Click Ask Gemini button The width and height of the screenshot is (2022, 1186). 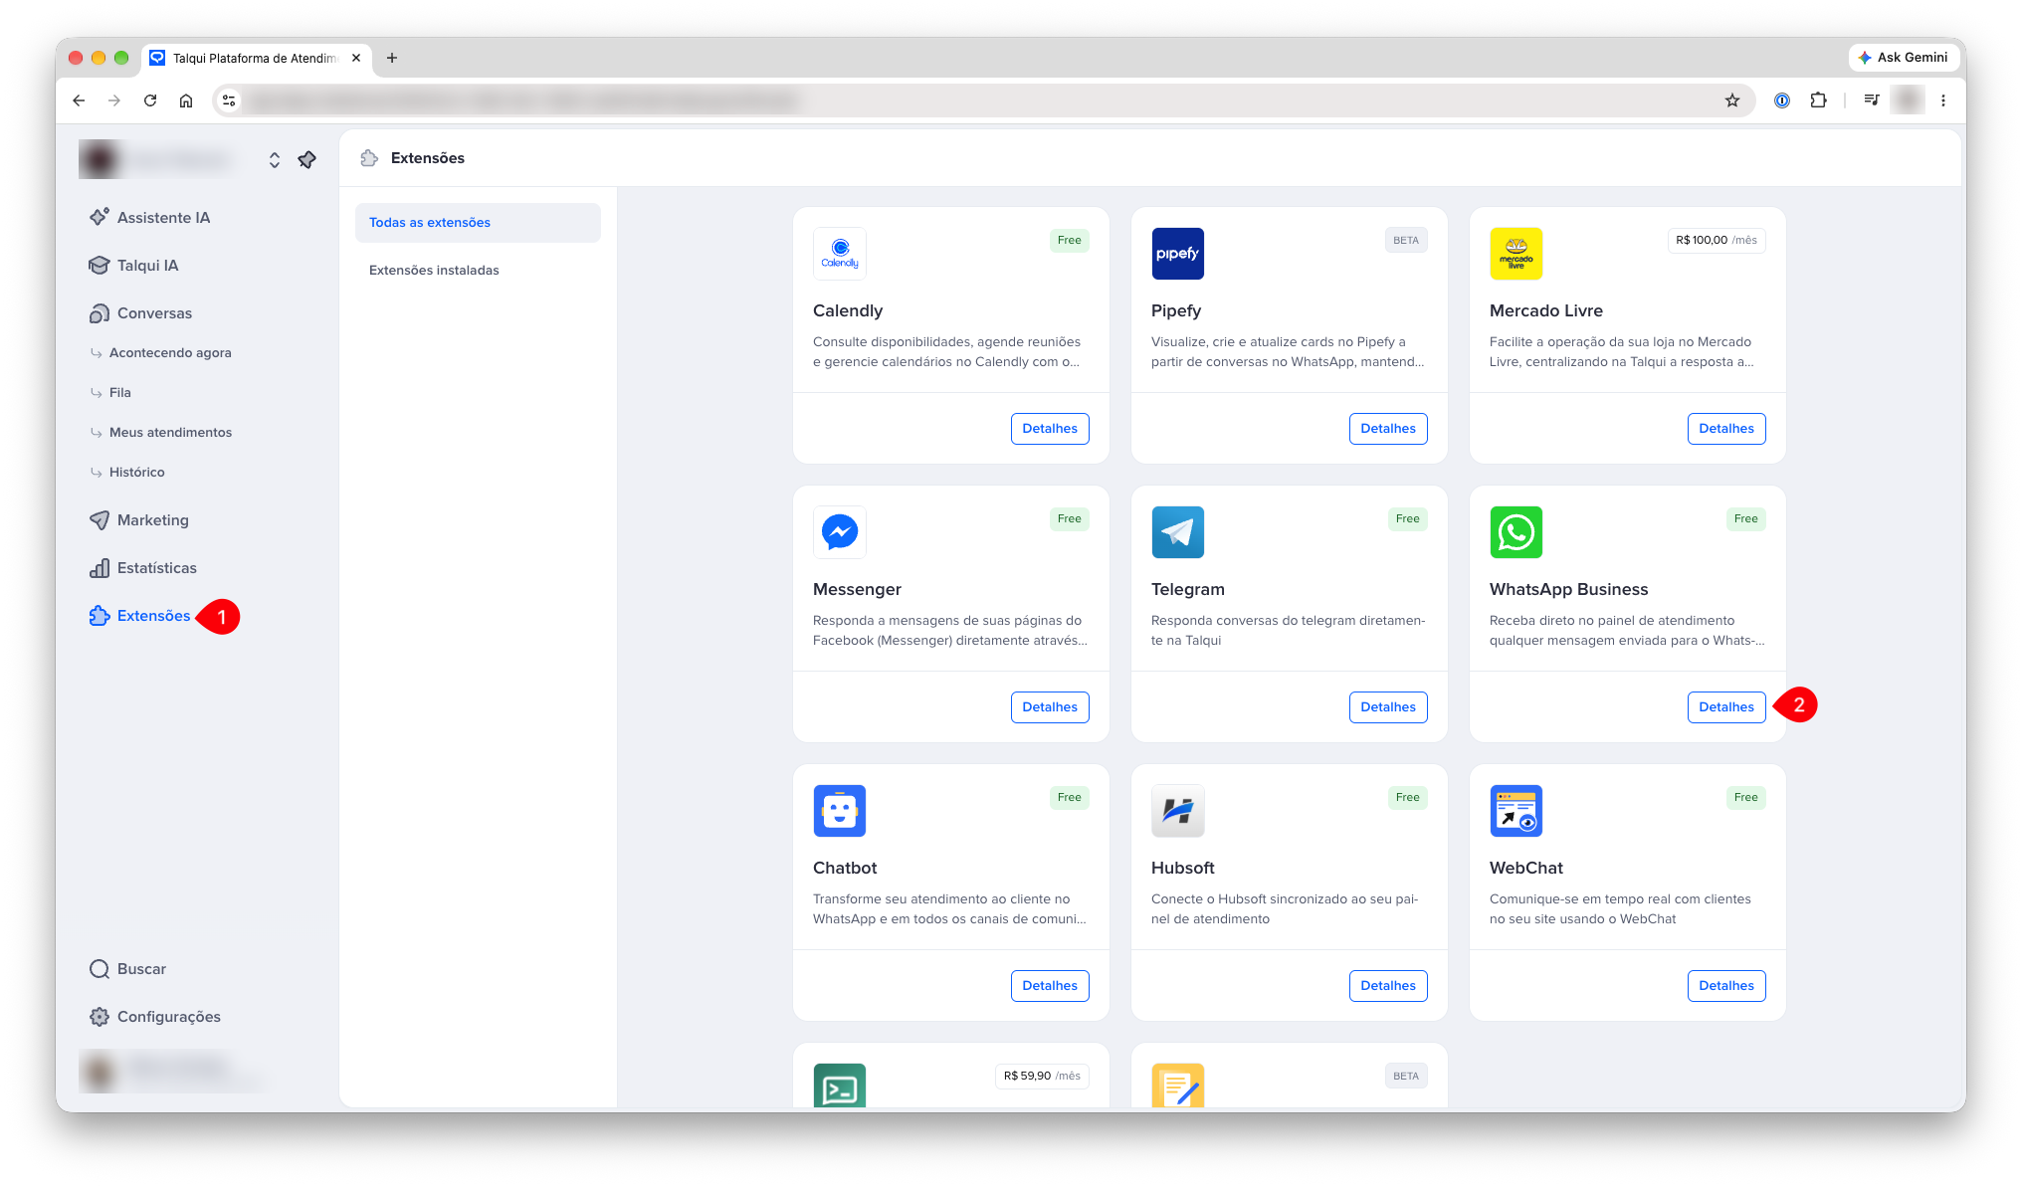(x=1903, y=57)
